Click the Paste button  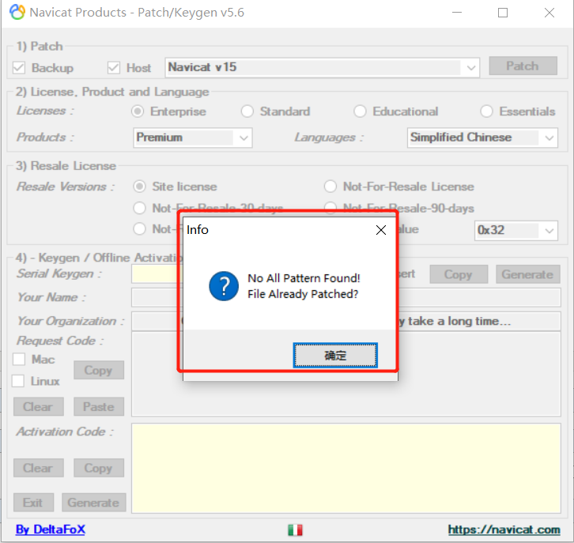[99, 406]
